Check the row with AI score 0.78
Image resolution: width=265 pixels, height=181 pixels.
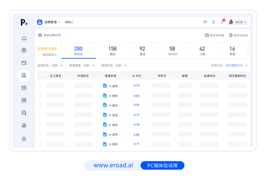(40, 125)
